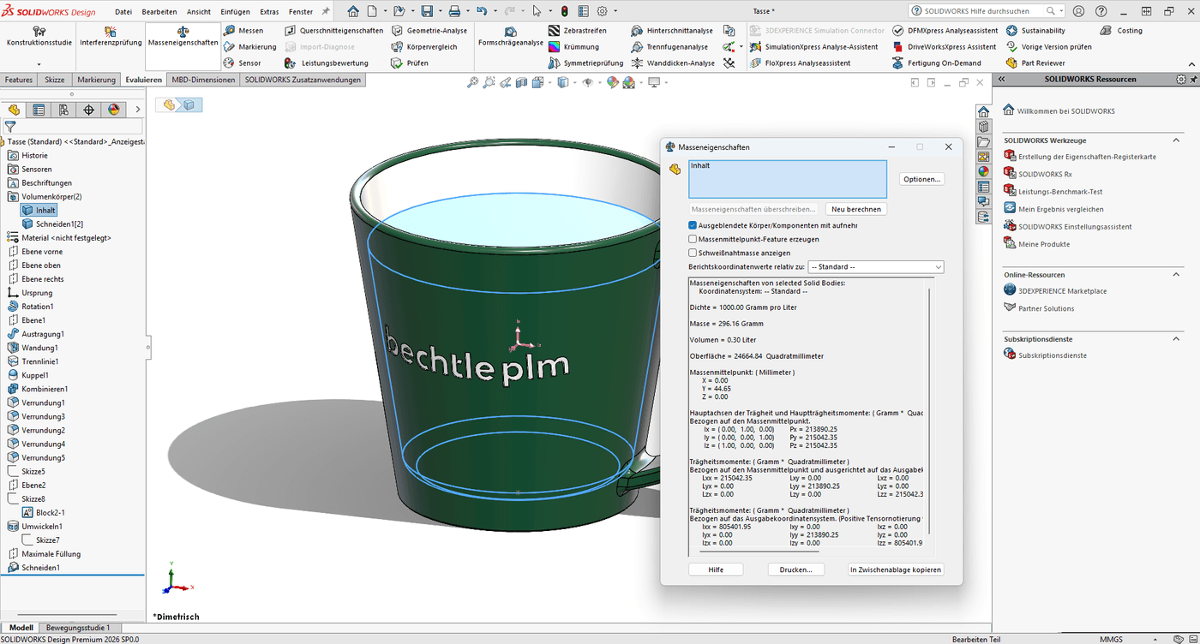This screenshot has height=644, width=1200.
Task: Open the Krümmung curvature analysis tool
Action: [x=583, y=46]
